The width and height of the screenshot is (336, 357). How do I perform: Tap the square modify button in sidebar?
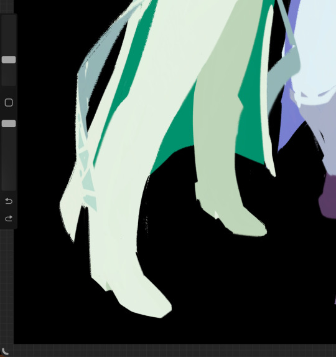[x=9, y=103]
